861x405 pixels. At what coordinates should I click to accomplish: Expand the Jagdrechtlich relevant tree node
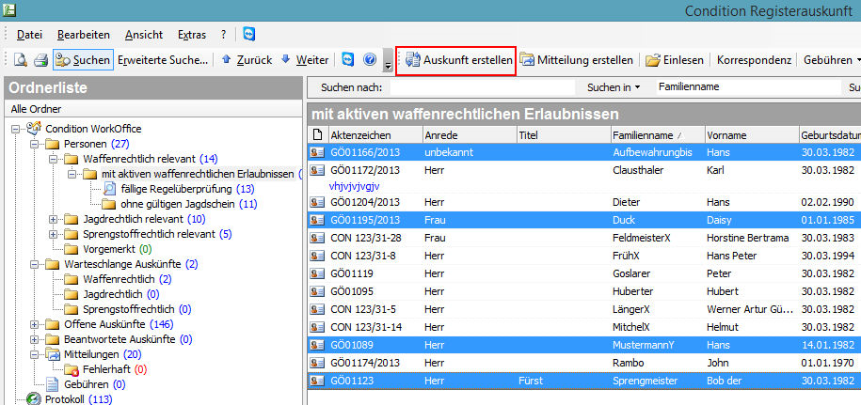pyautogui.click(x=52, y=219)
